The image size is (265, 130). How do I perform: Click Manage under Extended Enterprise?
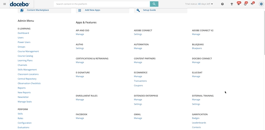tap(138, 99)
